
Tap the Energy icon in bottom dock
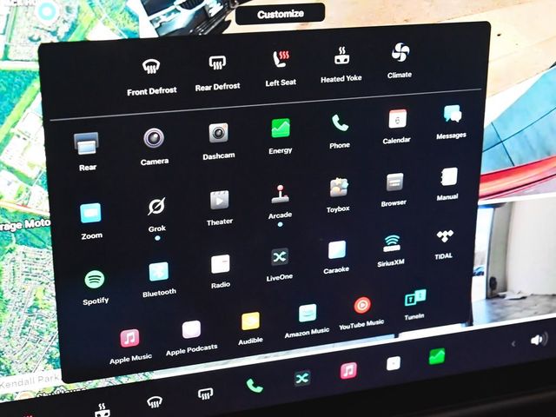tap(437, 357)
